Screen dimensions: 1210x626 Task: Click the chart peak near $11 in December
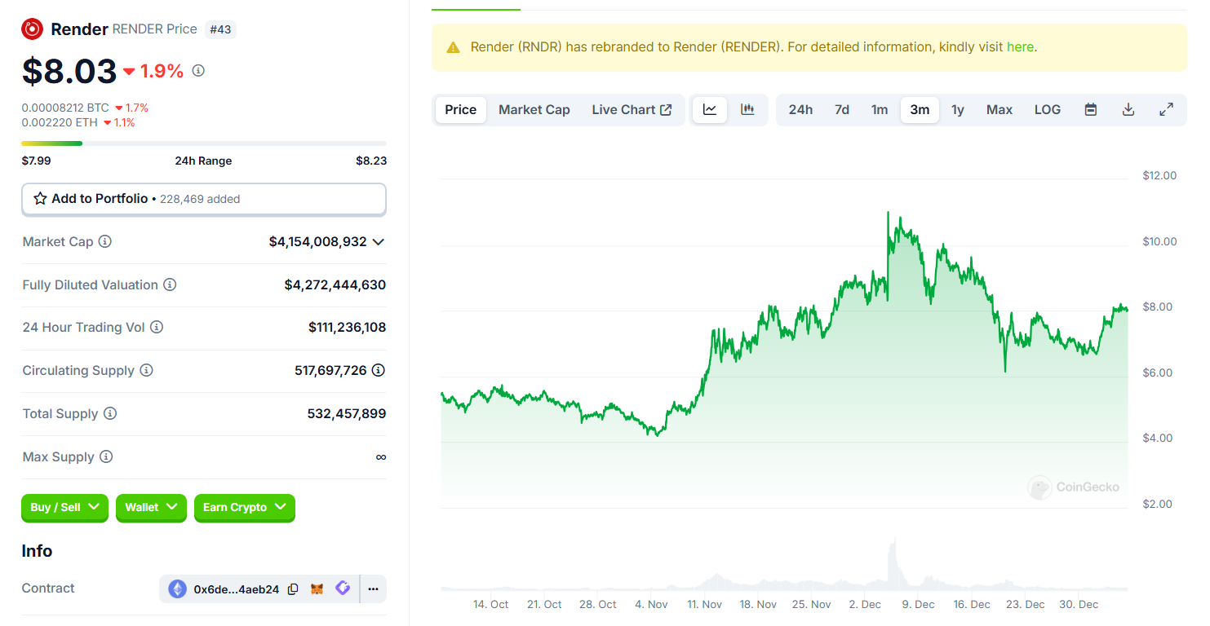tap(888, 214)
